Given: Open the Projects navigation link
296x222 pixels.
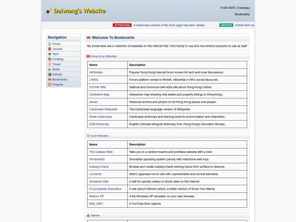Looking at the screenshot, I should click(58, 84).
